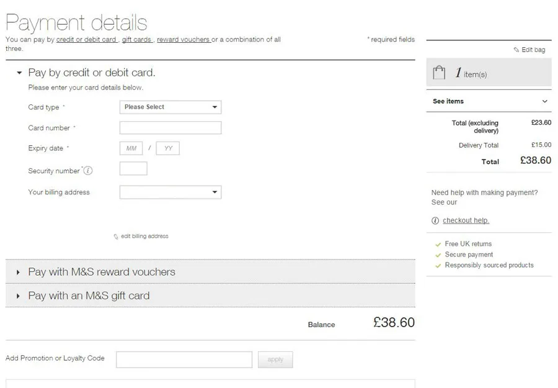Click the Promotion or Loyalty Code field
Screen dimensions: 558x388
point(184,359)
